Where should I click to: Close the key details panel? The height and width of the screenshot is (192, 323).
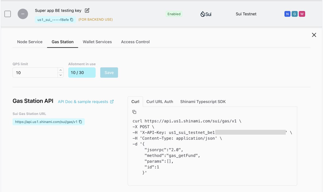(314, 35)
